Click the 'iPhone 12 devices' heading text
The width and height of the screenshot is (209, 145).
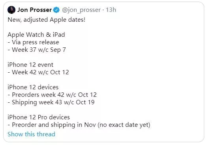click(x=33, y=87)
